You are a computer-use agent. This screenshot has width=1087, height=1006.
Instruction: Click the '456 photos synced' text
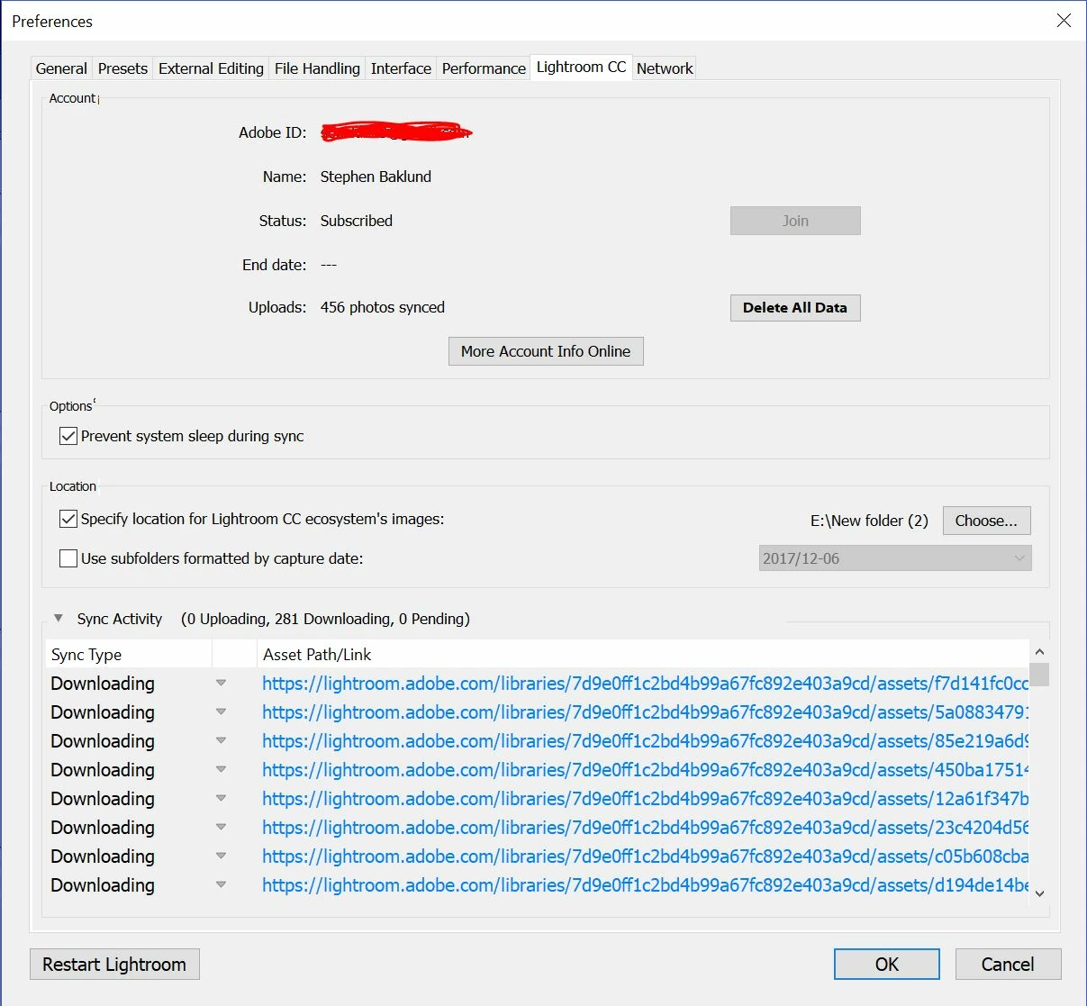(x=383, y=307)
